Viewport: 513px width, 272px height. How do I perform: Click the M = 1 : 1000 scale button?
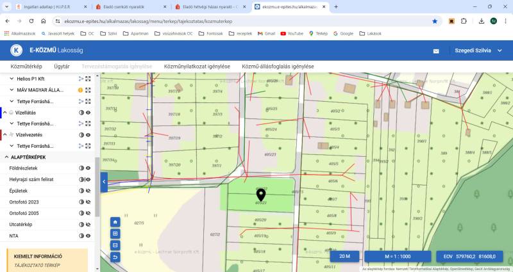click(398, 257)
